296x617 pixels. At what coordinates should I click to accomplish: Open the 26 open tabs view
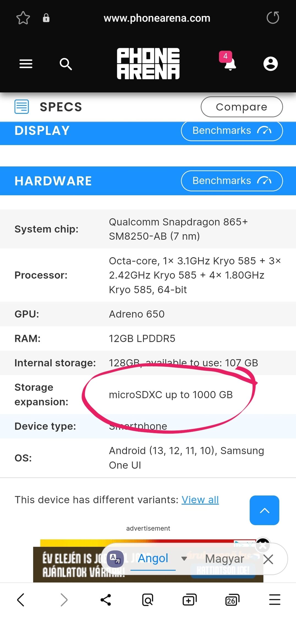click(x=232, y=600)
